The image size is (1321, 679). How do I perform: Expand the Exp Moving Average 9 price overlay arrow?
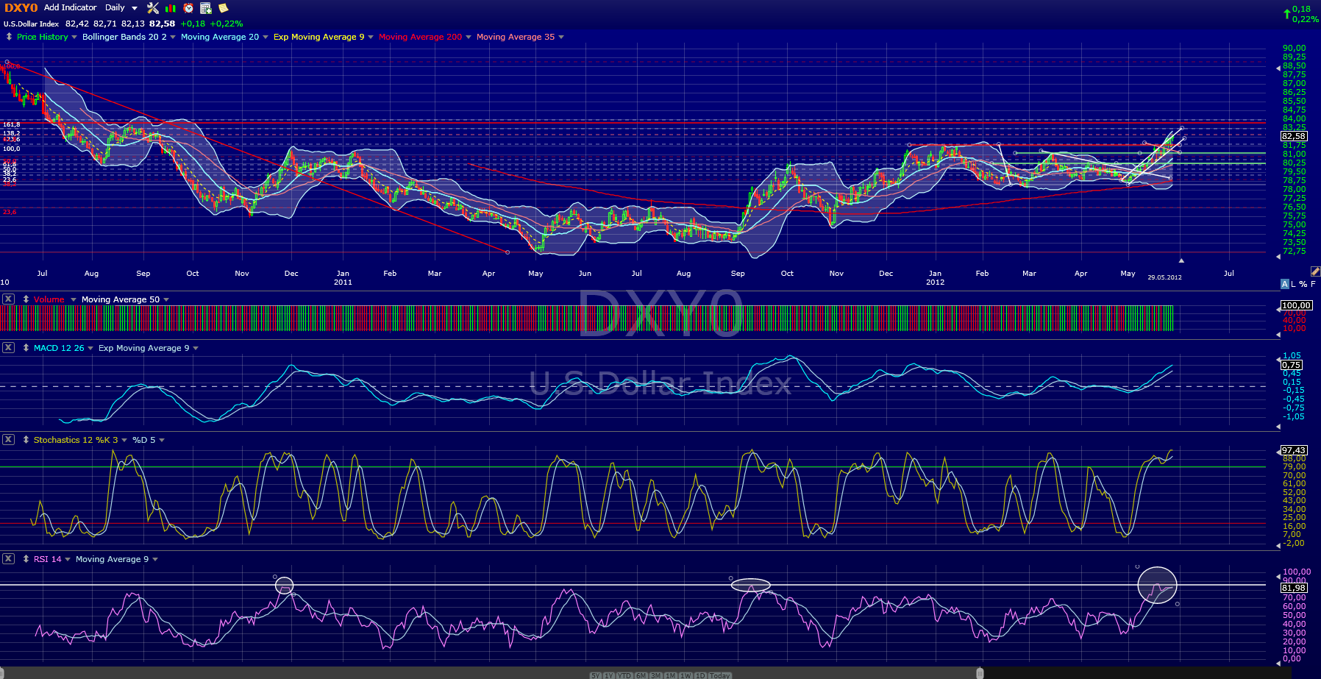point(371,38)
